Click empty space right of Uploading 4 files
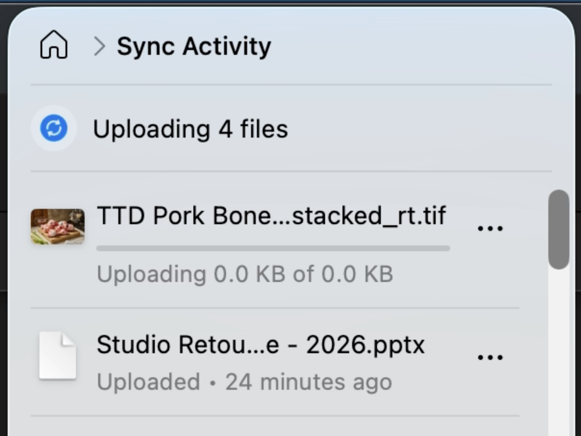 tap(418, 128)
